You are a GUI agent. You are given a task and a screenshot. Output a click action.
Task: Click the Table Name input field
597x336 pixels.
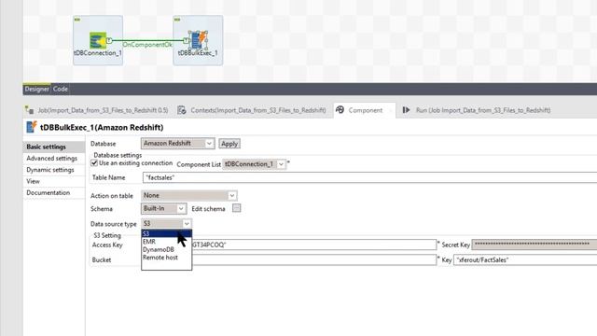click(x=369, y=177)
